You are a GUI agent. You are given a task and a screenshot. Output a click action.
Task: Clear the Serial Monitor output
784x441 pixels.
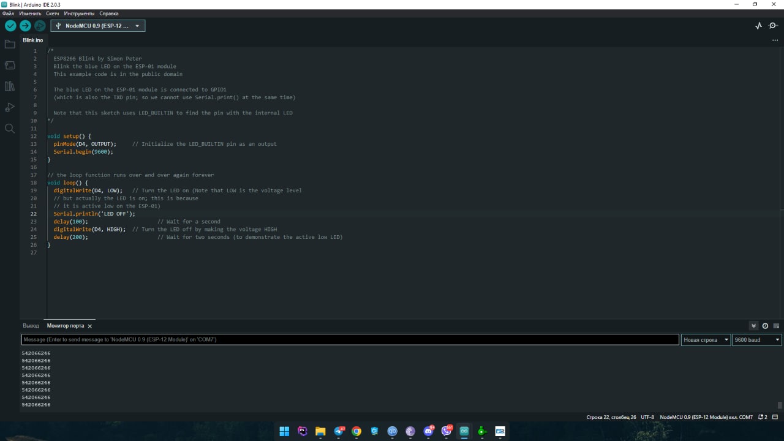click(776, 326)
